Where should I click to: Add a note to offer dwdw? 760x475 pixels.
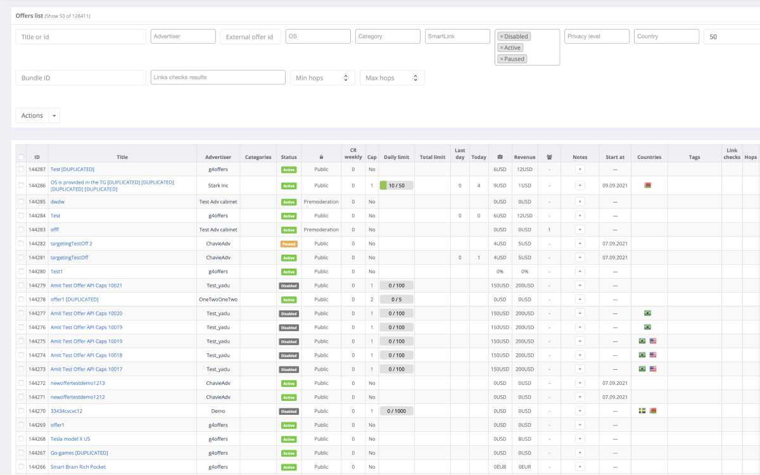point(579,201)
